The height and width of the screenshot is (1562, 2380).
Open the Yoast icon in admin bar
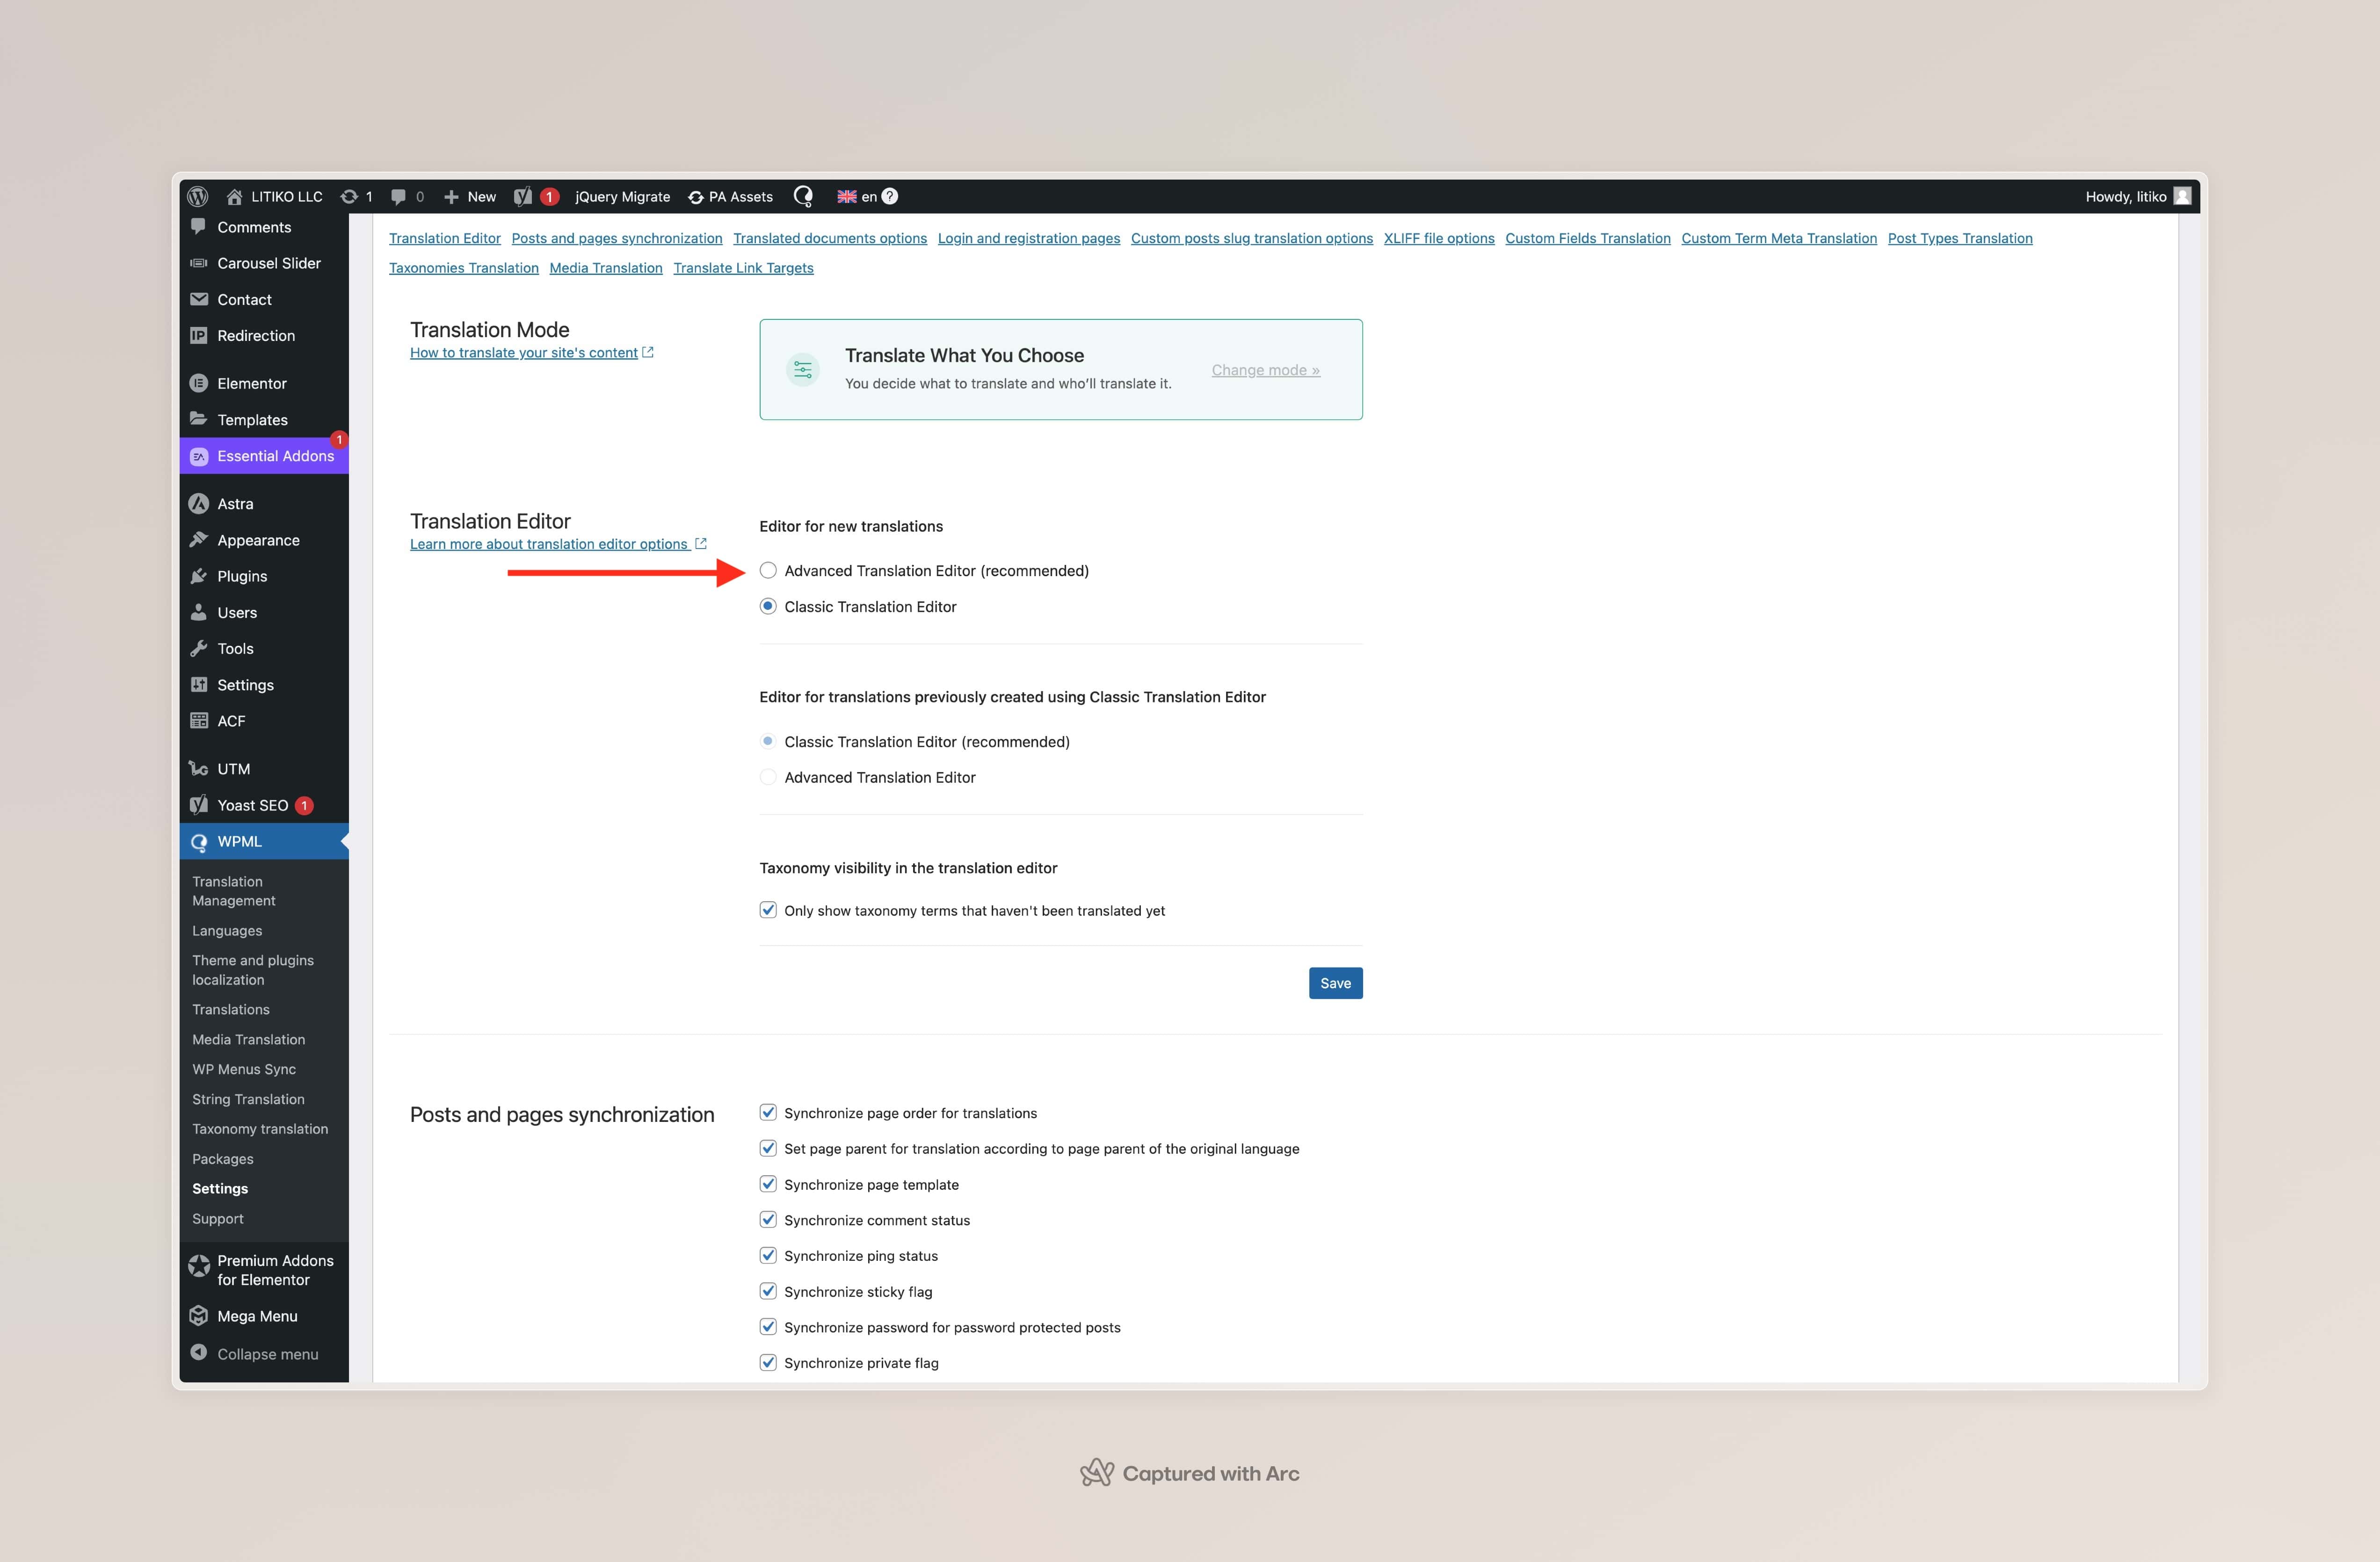[523, 196]
